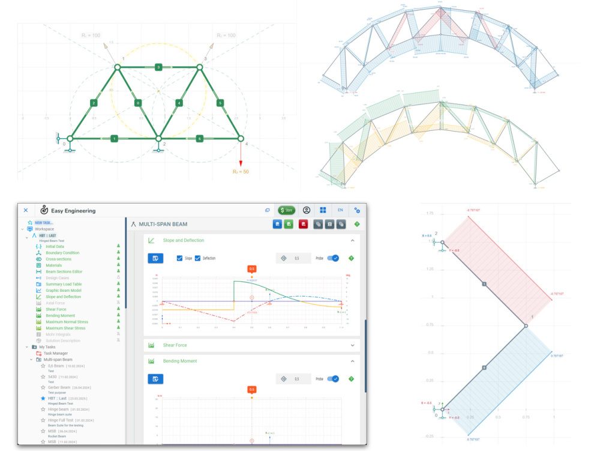Click the help diamond in Slope and Deflection section
The image size is (600, 451).
(351, 258)
